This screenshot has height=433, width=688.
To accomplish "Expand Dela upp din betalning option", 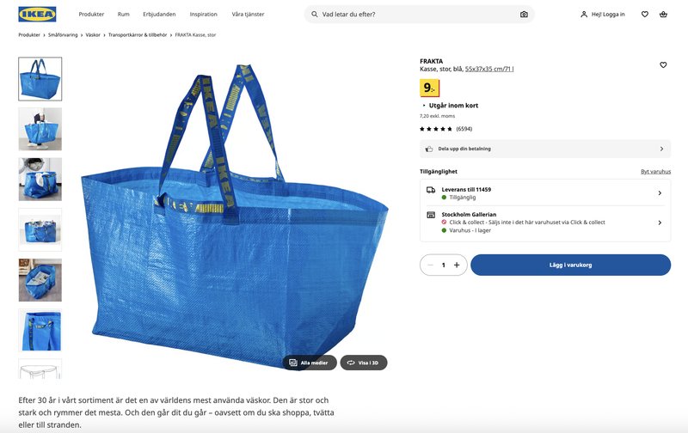I will point(545,149).
